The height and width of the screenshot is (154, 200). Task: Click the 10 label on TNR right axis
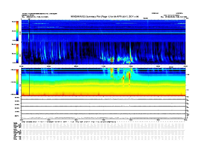pos(187,90)
